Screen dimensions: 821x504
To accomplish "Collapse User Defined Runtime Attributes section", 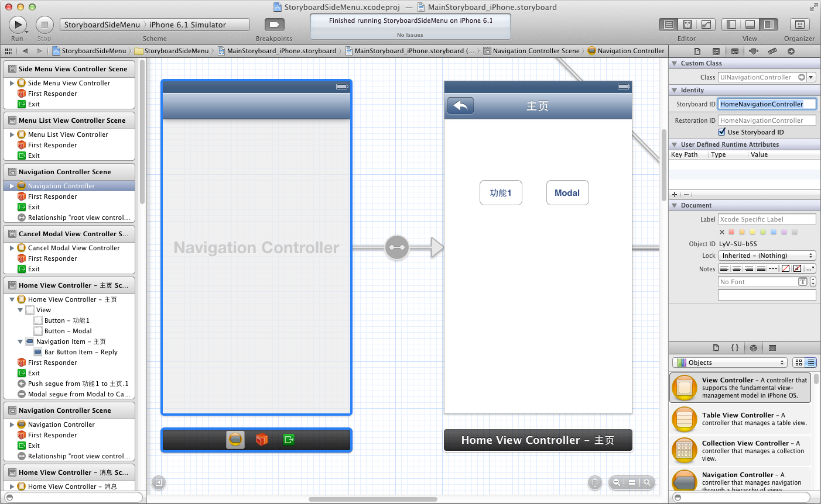I will [674, 144].
